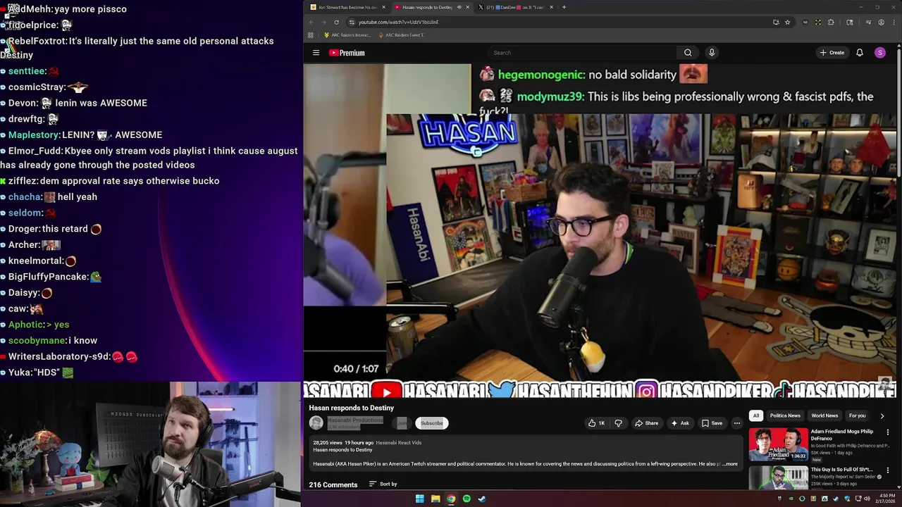Select the All filter chip
The height and width of the screenshot is (507, 902).
[756, 415]
